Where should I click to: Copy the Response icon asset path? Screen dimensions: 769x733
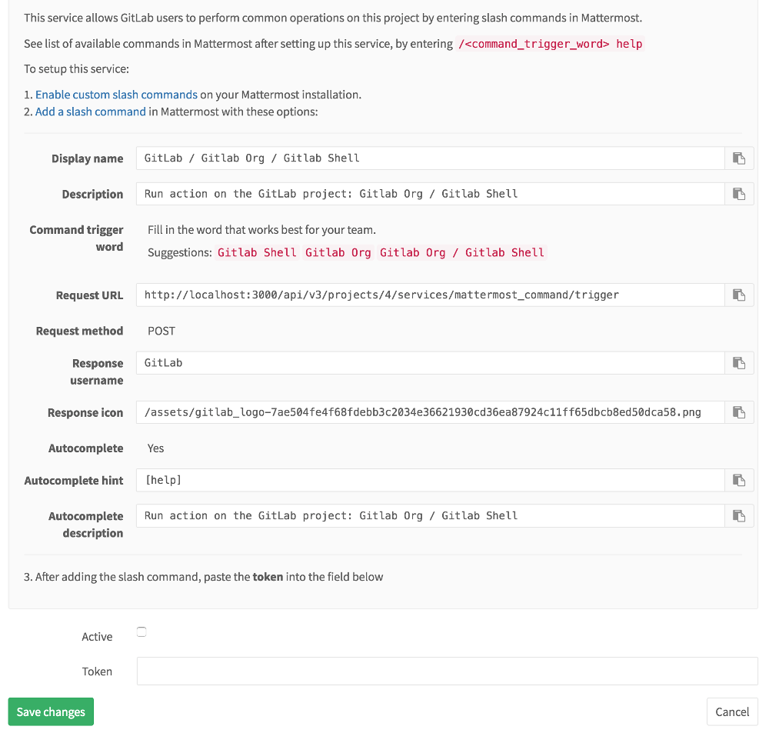(739, 411)
